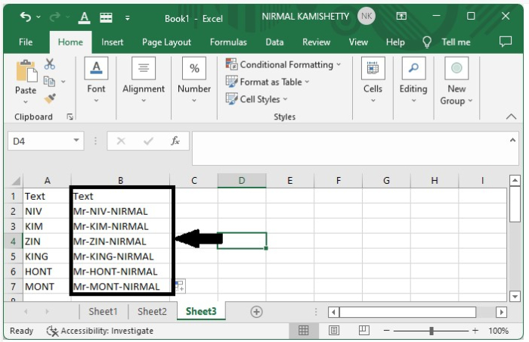
Task: Click the Copy icon
Action: 49,82
